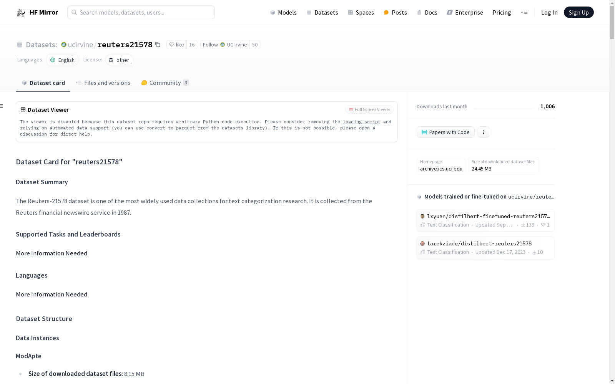Screen dimensions: 615x384
Task: Click the Dataset Viewer table icon
Action: [23, 109]
